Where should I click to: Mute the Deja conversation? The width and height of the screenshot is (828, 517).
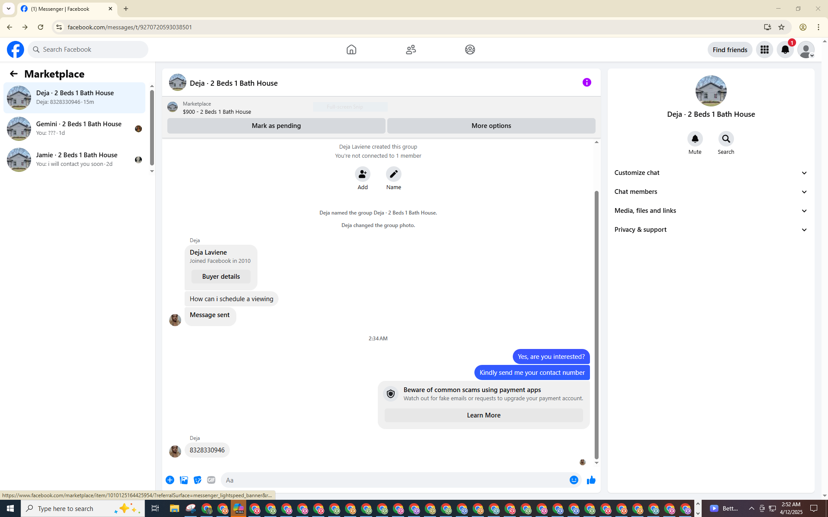(x=695, y=139)
